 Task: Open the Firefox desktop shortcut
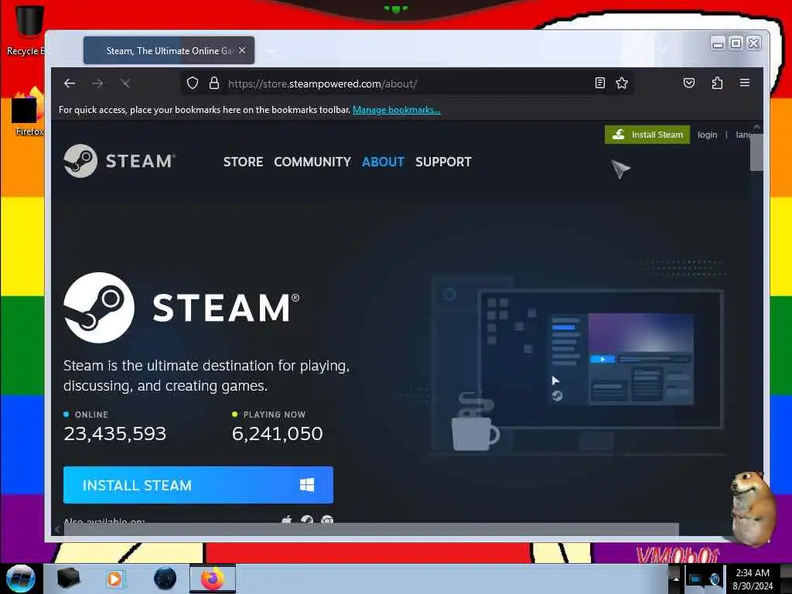[x=28, y=112]
